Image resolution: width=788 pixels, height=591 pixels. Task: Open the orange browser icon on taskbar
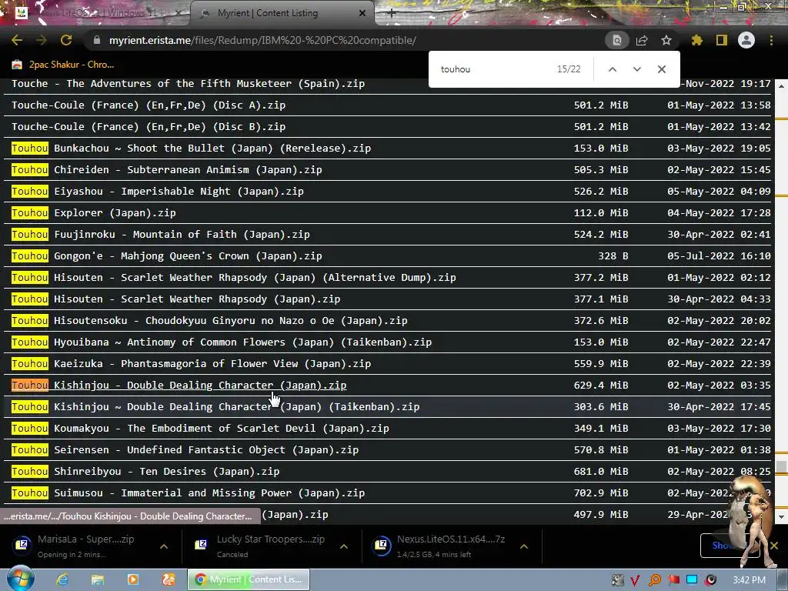[169, 579]
